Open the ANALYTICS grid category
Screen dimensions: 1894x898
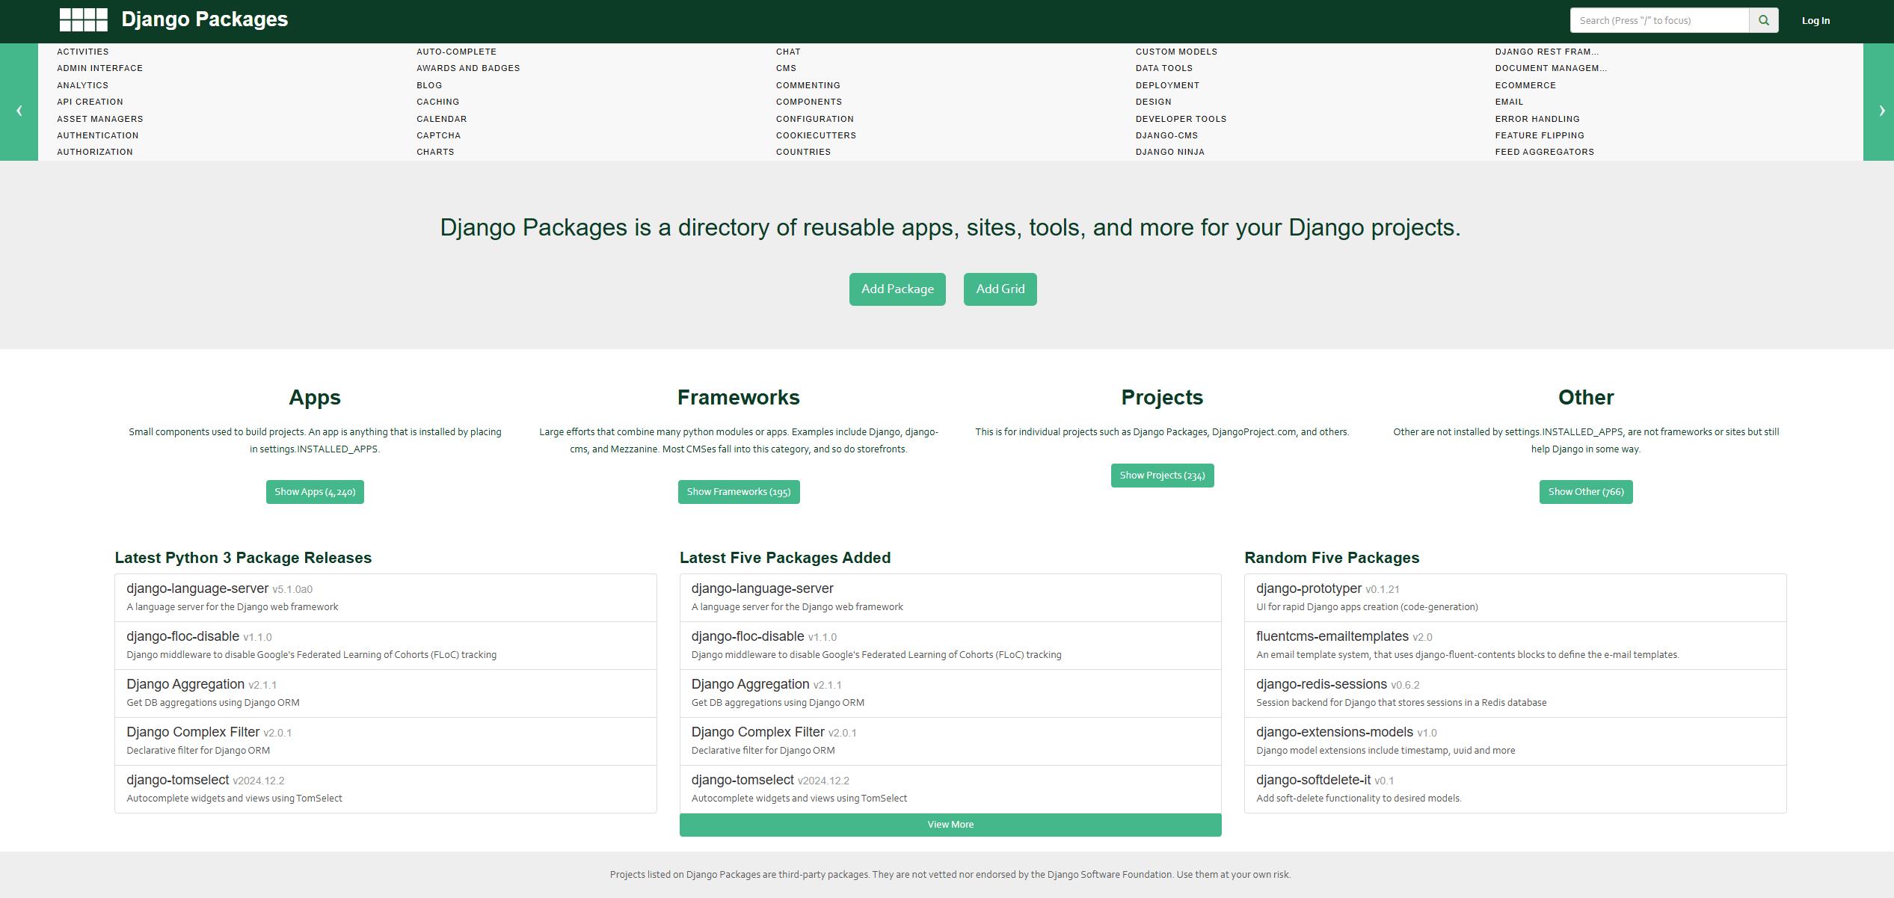point(83,85)
